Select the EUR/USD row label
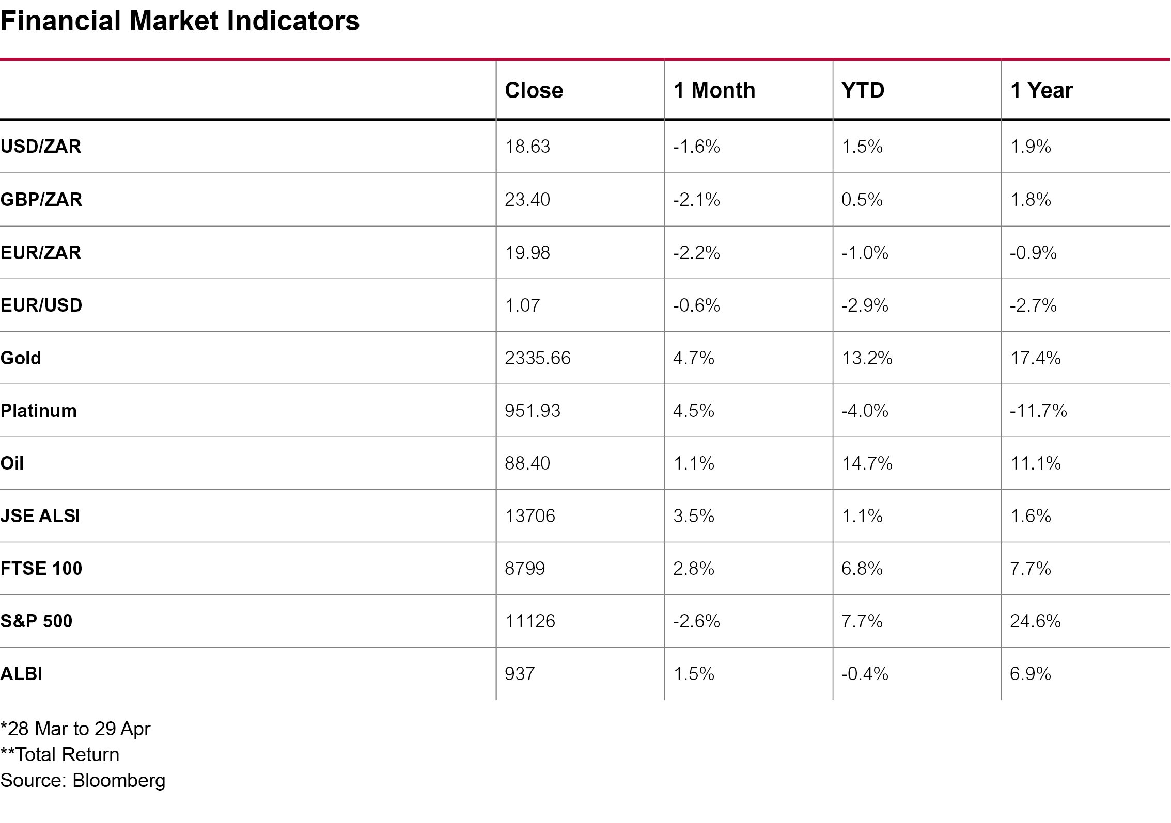 41,305
